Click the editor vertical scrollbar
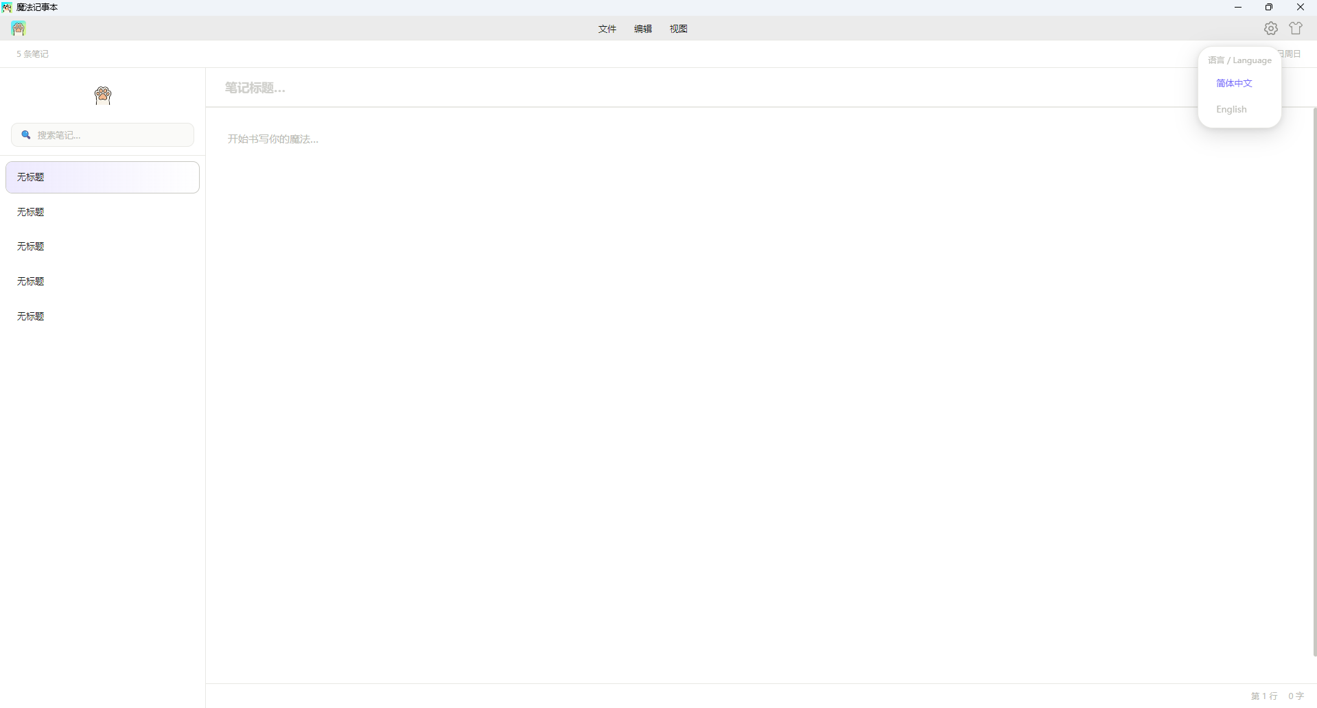 pyautogui.click(x=1314, y=381)
